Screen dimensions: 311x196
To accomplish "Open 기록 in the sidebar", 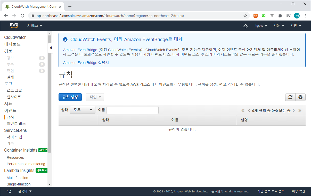I will click(x=10, y=143).
